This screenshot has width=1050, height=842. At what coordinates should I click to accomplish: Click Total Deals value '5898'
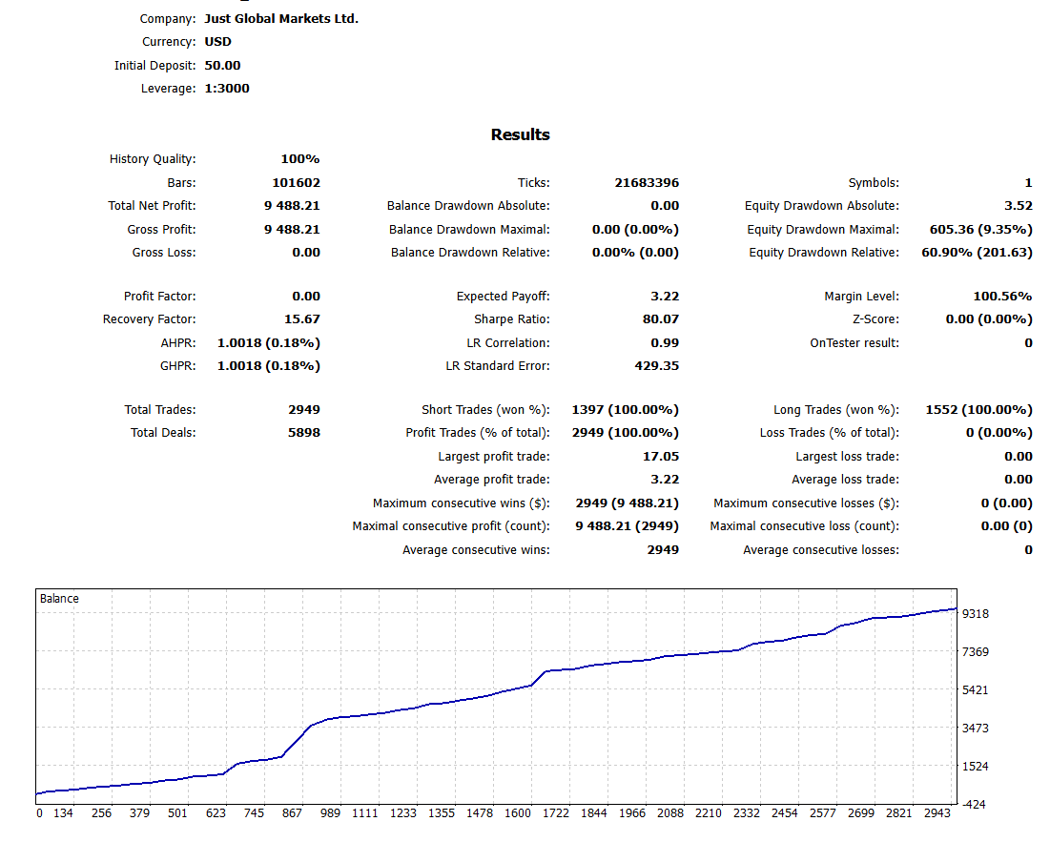coord(304,432)
